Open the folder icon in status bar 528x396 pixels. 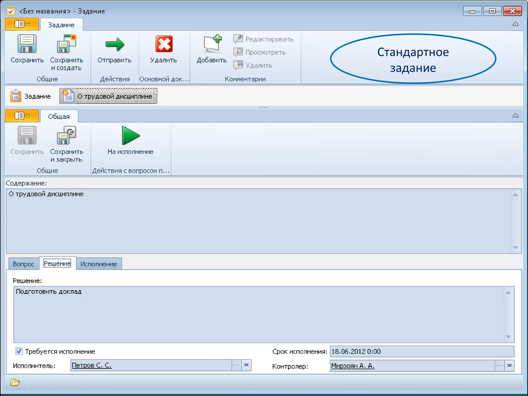tap(15, 382)
